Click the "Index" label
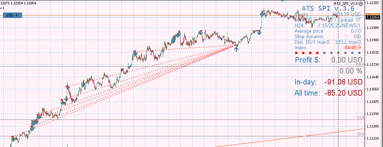The image size is (383, 147). pos(300,48)
